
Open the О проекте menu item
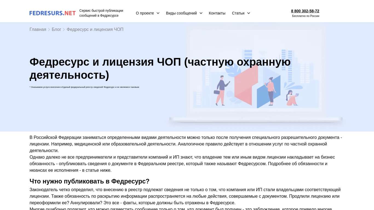pos(145,13)
